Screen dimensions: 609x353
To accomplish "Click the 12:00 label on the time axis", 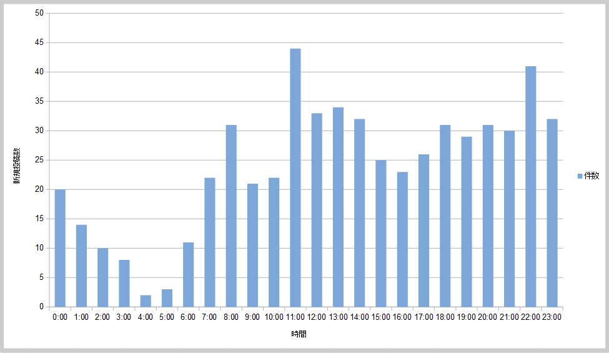I will coord(317,317).
